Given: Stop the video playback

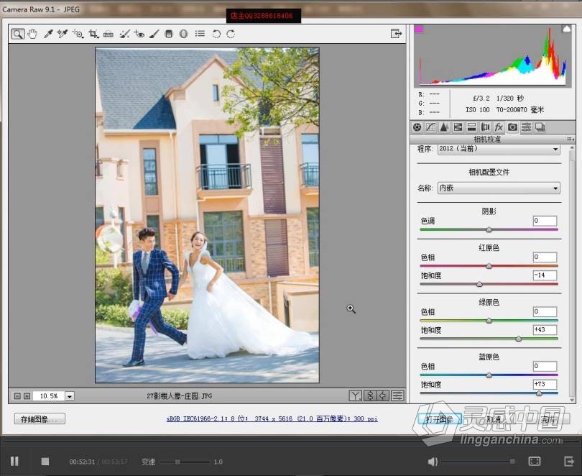Looking at the screenshot, I should point(45,462).
